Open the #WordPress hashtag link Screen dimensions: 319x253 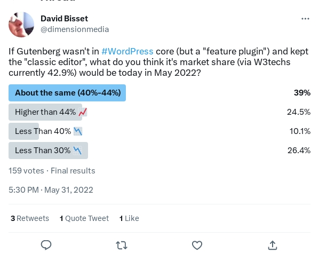pyautogui.click(x=127, y=51)
